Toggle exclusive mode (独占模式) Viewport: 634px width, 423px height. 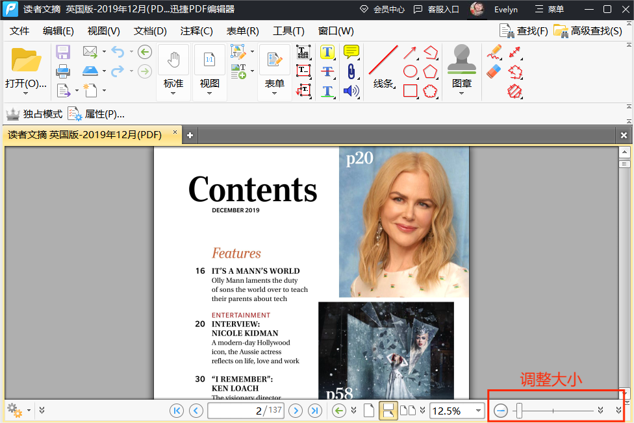[x=34, y=114]
